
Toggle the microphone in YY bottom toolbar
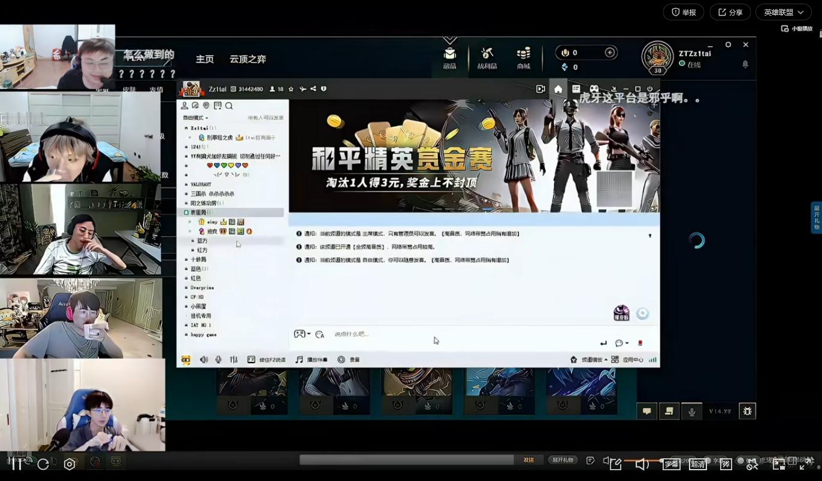(218, 360)
